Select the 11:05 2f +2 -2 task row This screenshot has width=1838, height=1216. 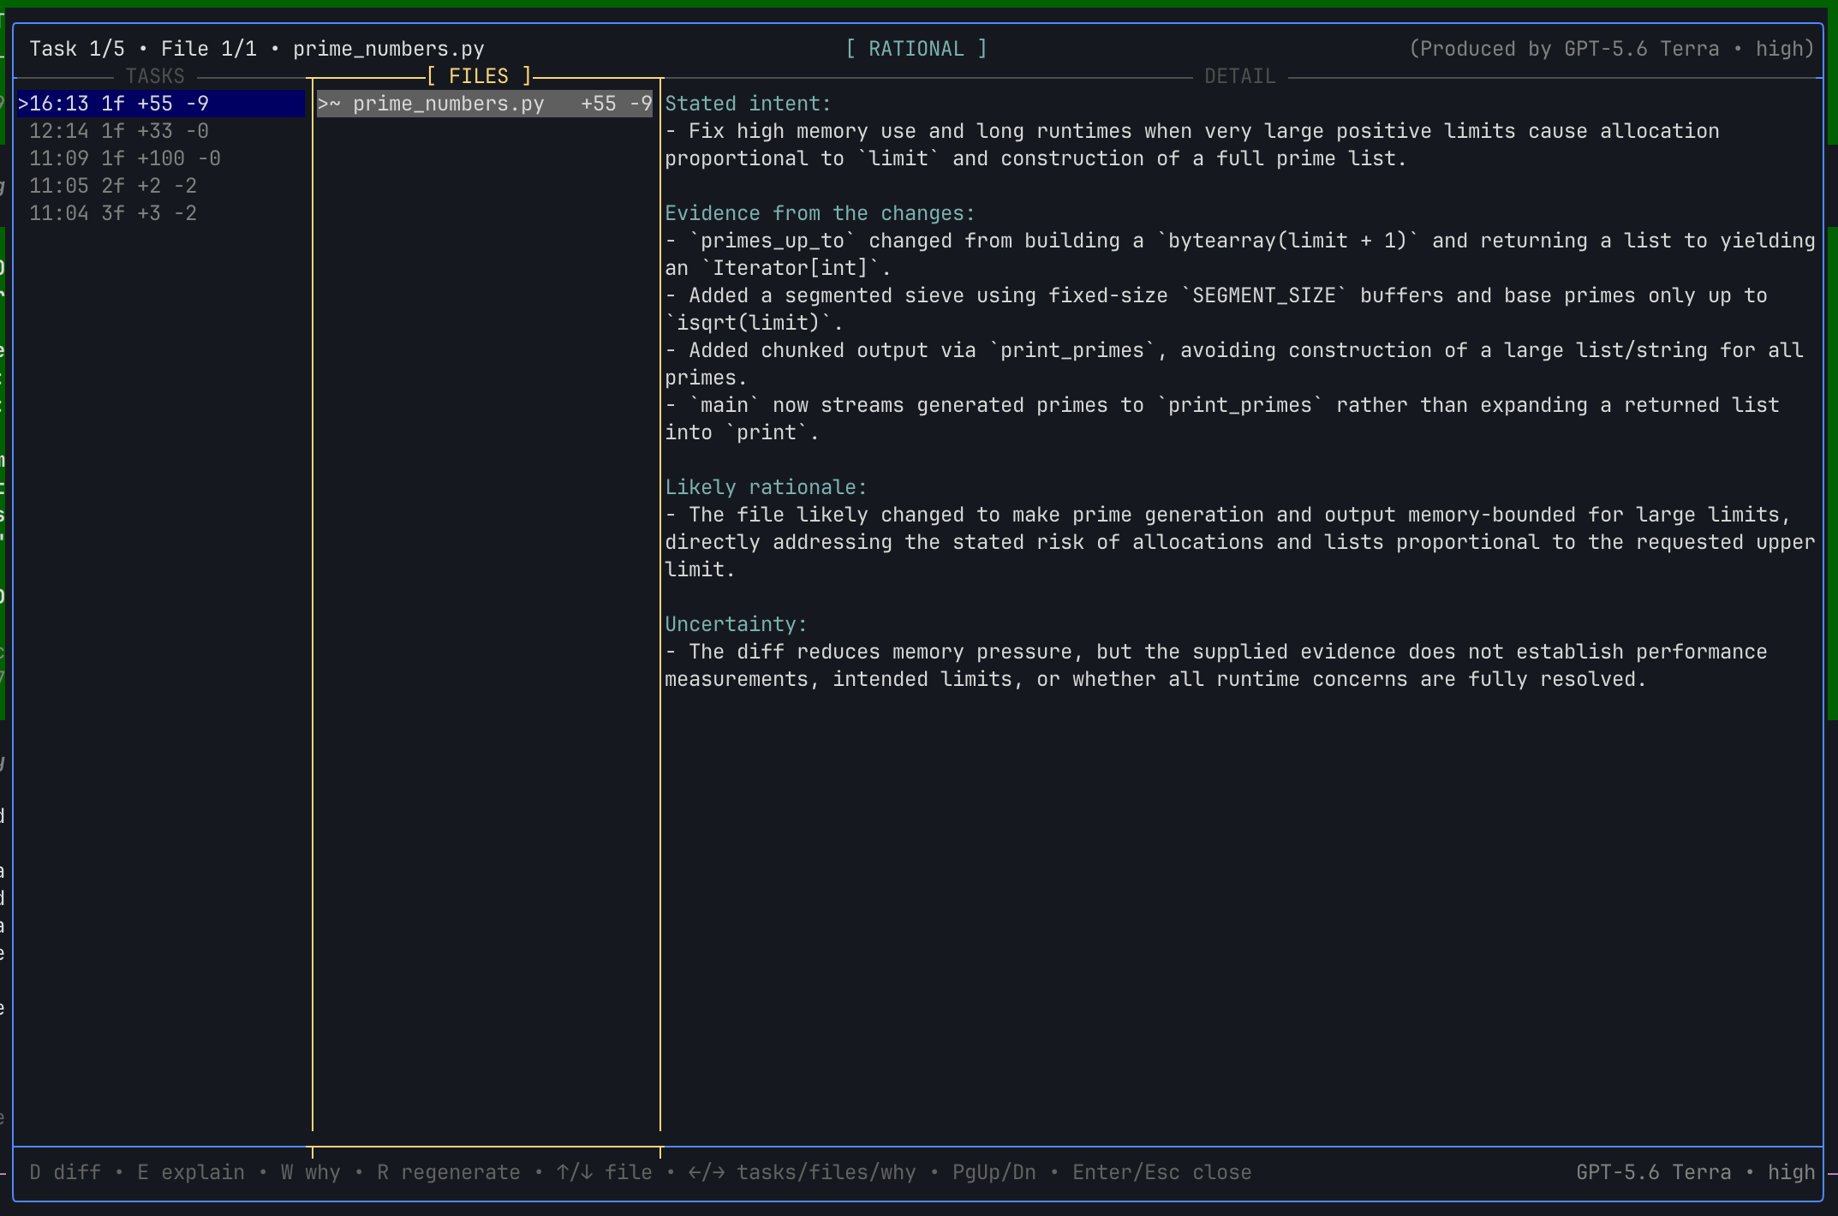pos(160,186)
